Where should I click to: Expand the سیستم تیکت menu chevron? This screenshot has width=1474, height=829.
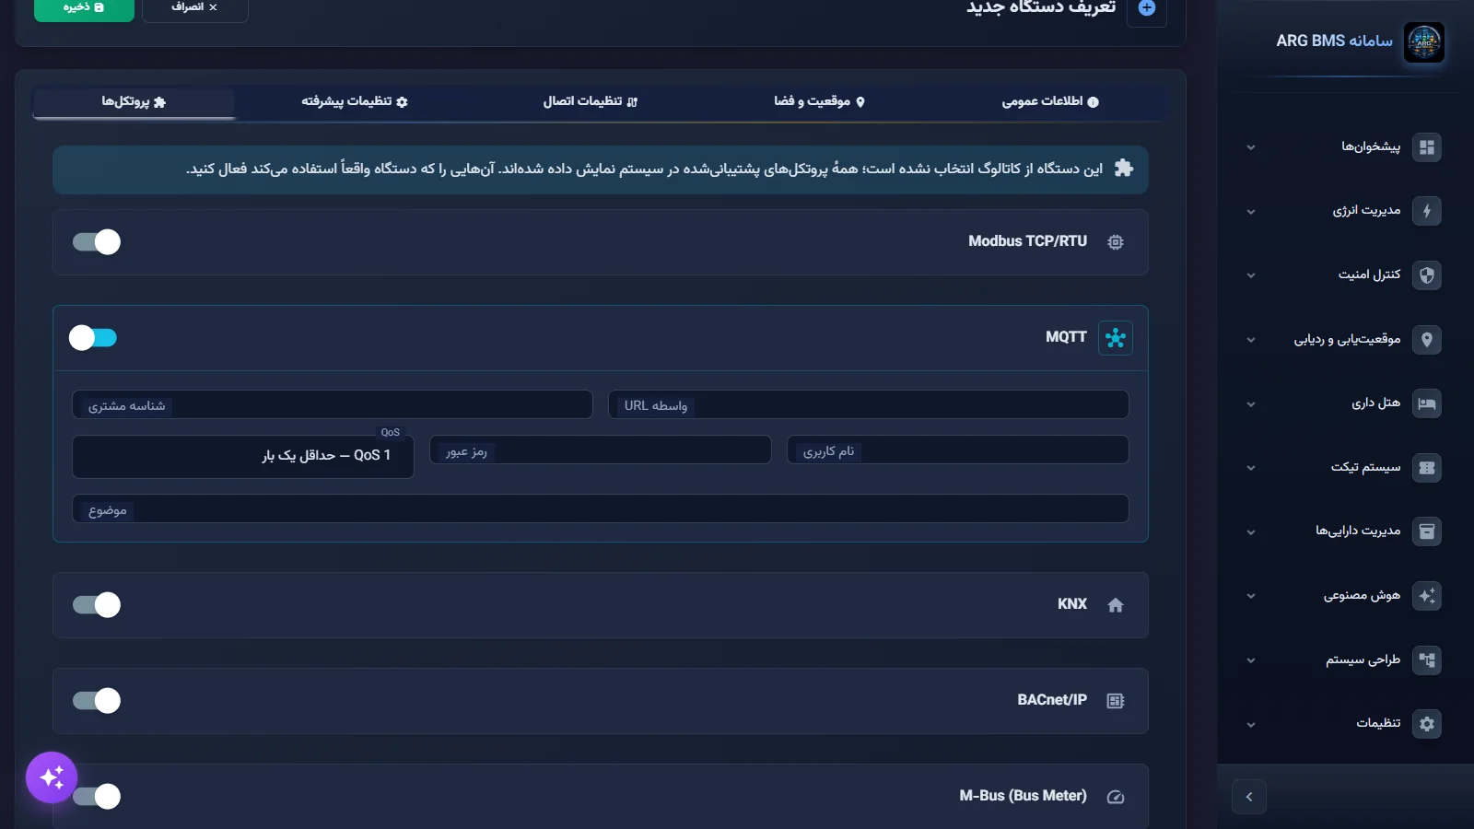tap(1250, 468)
